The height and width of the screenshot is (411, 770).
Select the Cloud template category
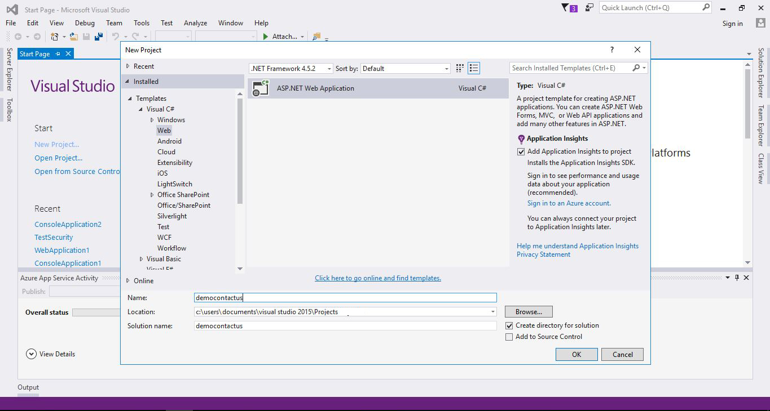(166, 152)
